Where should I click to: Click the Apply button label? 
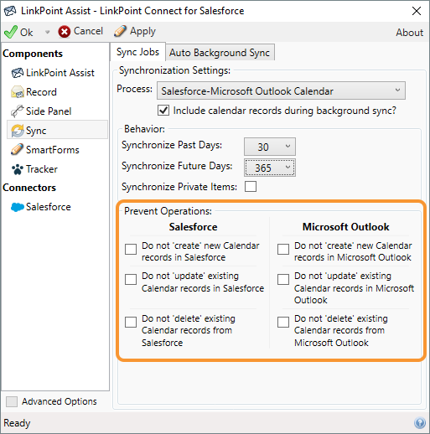pos(142,31)
